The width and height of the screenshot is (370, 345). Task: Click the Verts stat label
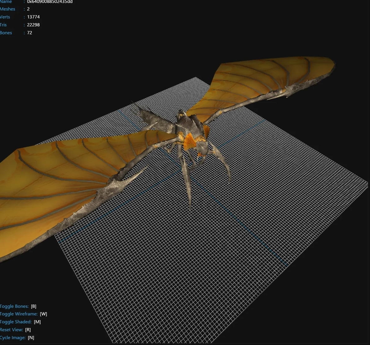pos(5,17)
